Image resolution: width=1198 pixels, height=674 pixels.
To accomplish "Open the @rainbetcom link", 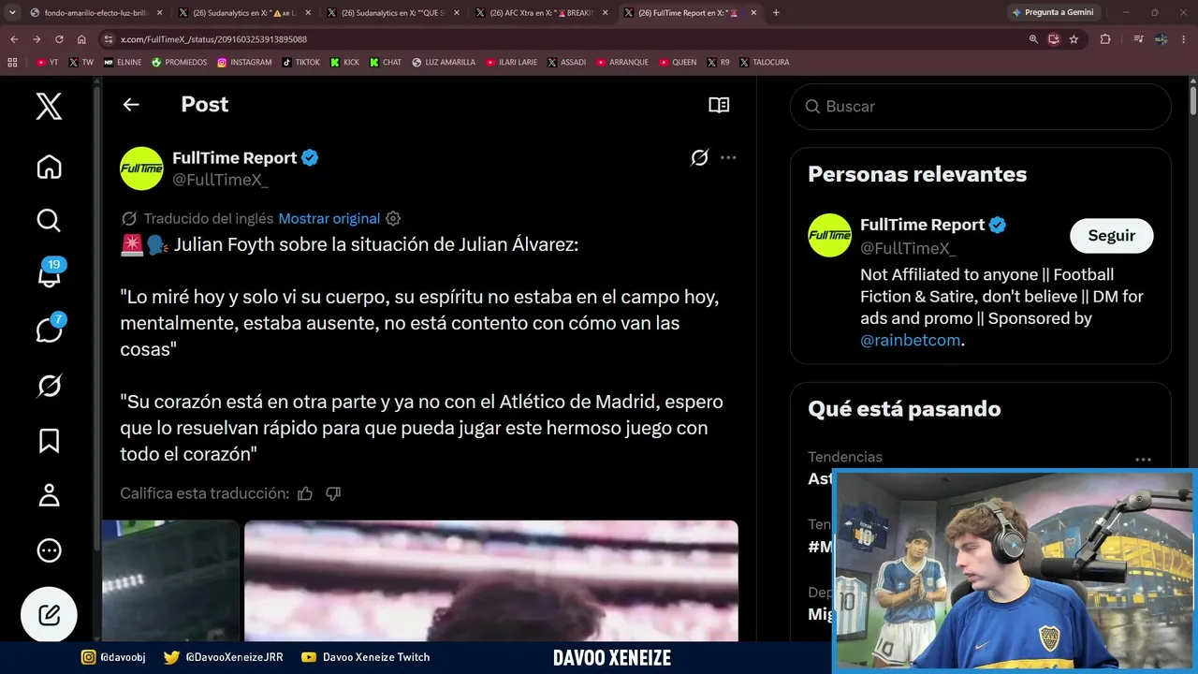I will pos(911,340).
